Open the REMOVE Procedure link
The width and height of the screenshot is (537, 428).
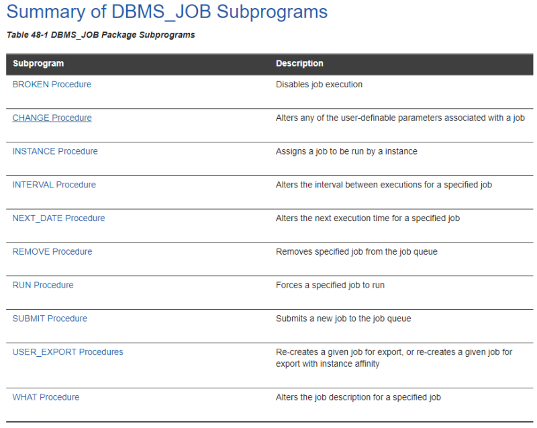tap(52, 251)
